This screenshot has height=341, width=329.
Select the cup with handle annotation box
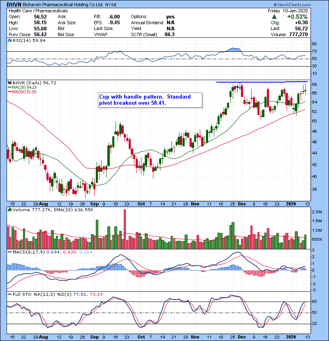(151, 100)
